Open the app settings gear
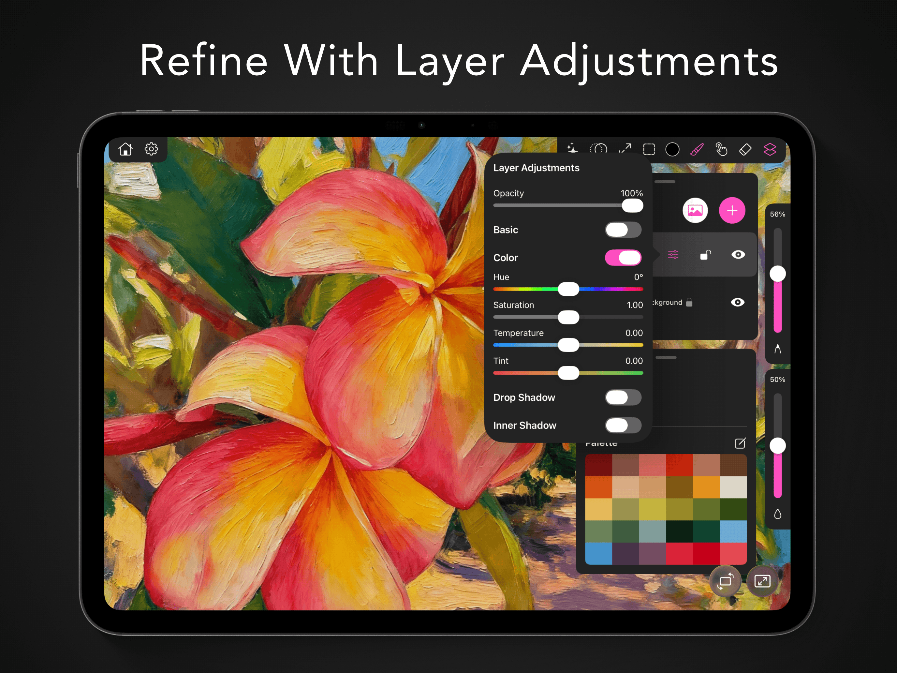The height and width of the screenshot is (673, 897). [152, 149]
